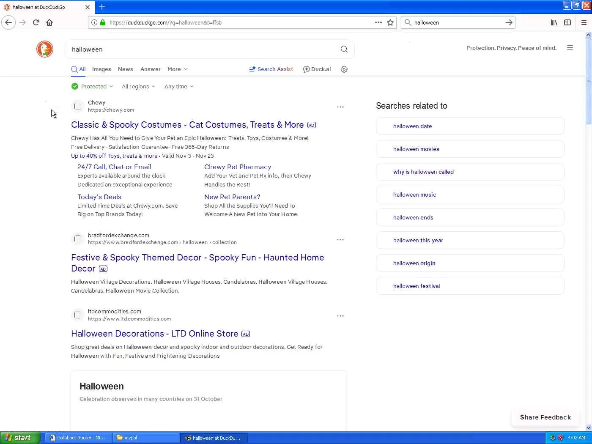This screenshot has width=592, height=444.
Task: Submit browser search bar with arrow
Action: pyautogui.click(x=509, y=22)
